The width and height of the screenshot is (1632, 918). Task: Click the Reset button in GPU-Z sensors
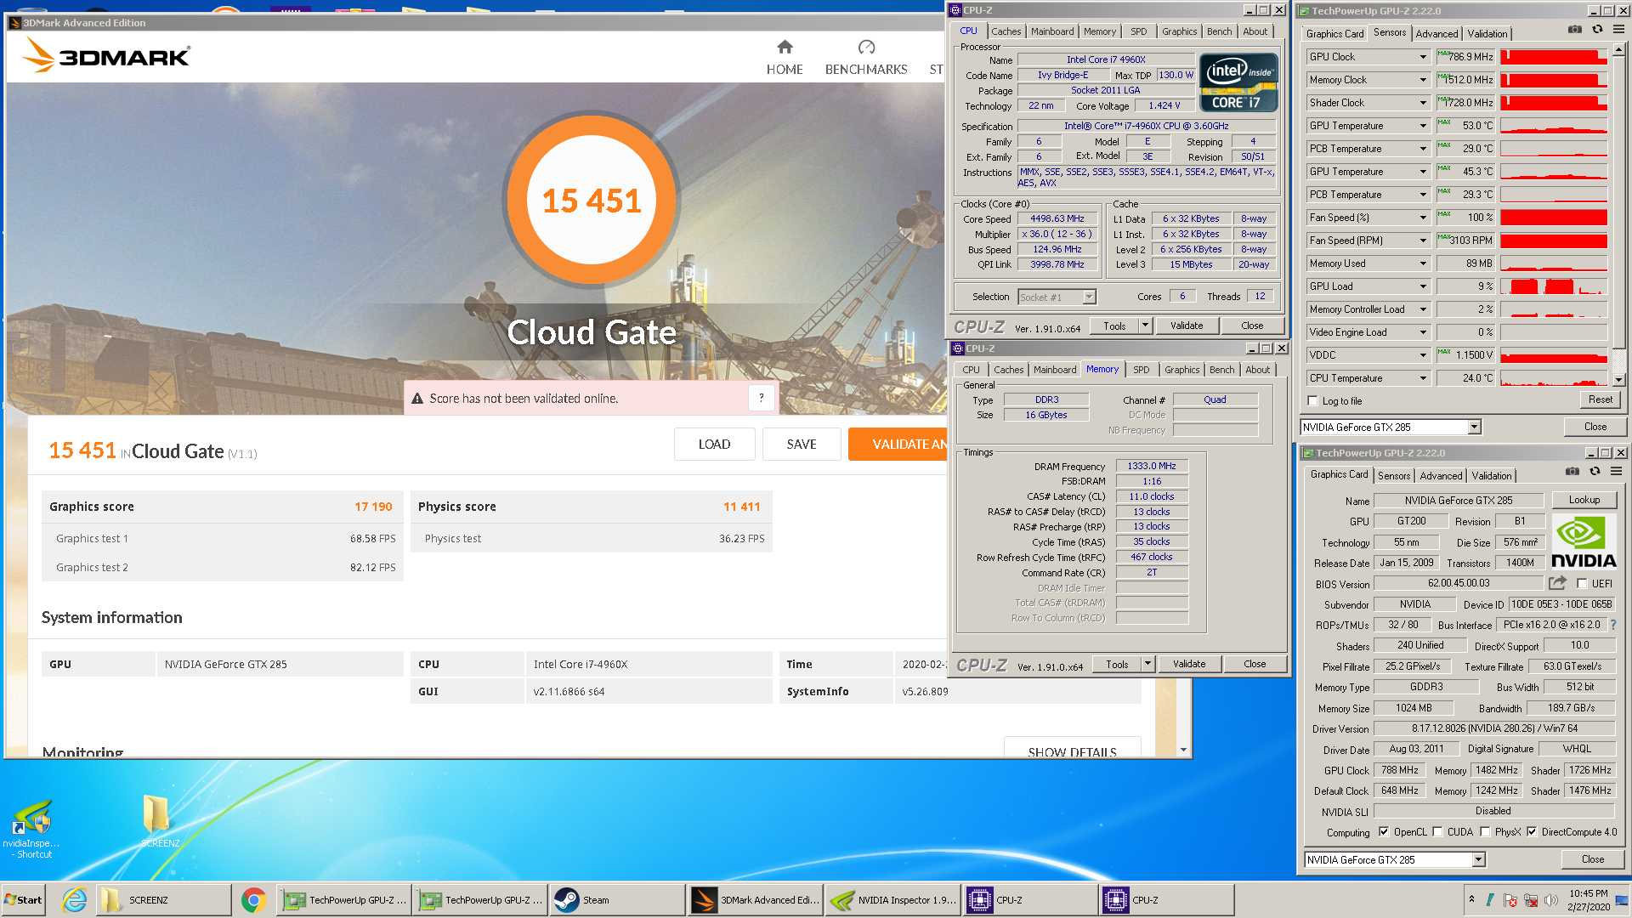point(1600,399)
